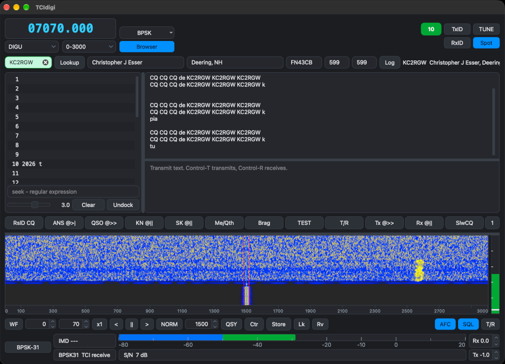Click the IMD status field
Screen dimensions: 505x364
click(85, 341)
